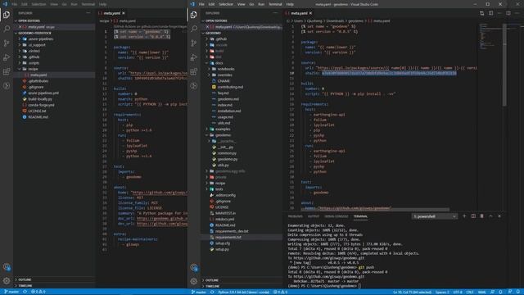
Task: Click master branch in left window status bar
Action: 11,292
